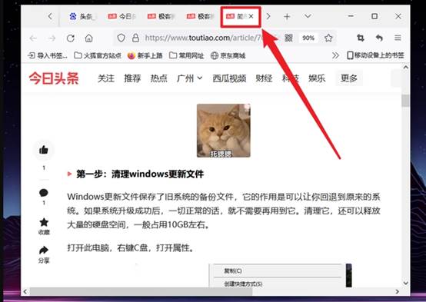Viewport: 426px width, 302px height.
Task: Open the list all tabs dropdown
Action: tap(308, 16)
